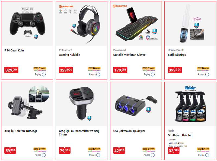Open the Metalik Membran Klavye product title

(129, 55)
